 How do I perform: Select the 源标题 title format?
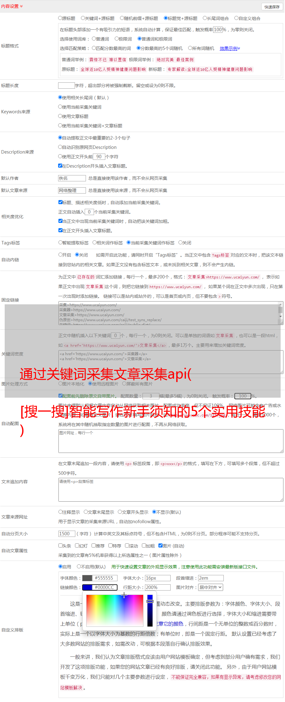(x=60, y=18)
